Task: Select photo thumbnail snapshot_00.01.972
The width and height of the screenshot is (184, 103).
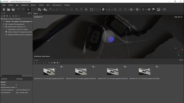Action: (x=49, y=72)
